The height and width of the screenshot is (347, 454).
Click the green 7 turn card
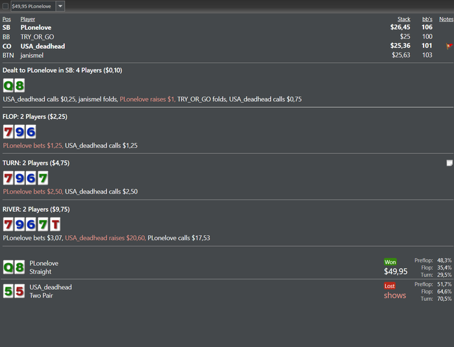click(43, 178)
